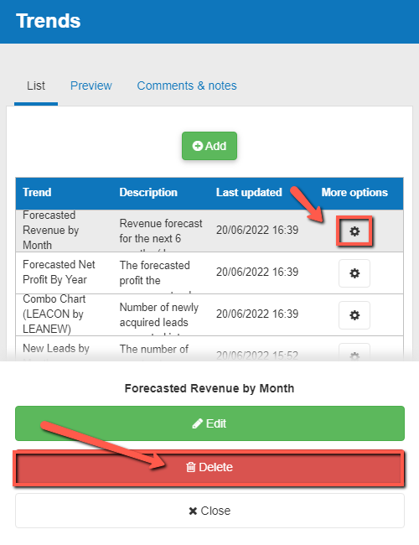Screen dimensions: 419x545
Task: Open gear options for New Leads row
Action: click(x=354, y=353)
